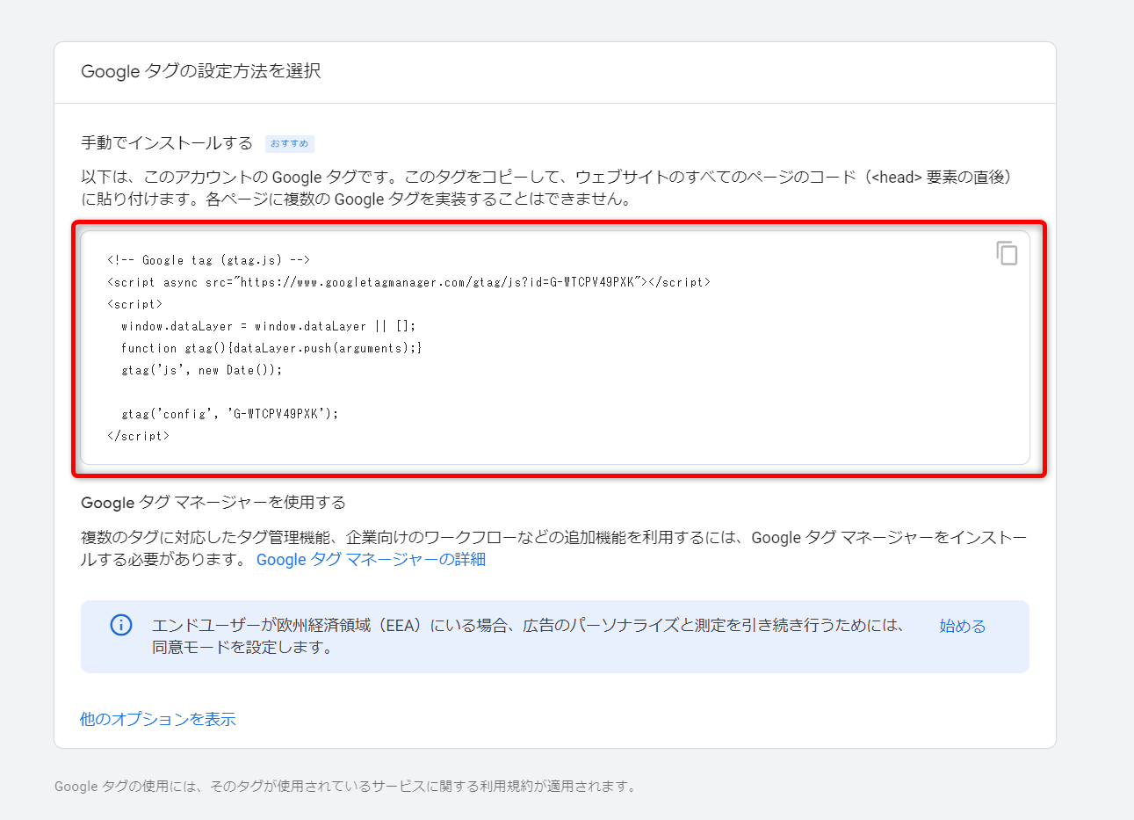Click the function gtag() code line

[x=271, y=348]
